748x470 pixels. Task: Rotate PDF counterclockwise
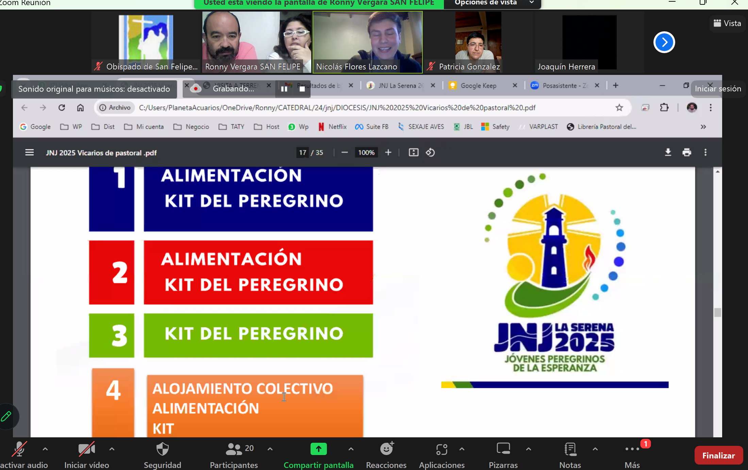[x=430, y=152]
